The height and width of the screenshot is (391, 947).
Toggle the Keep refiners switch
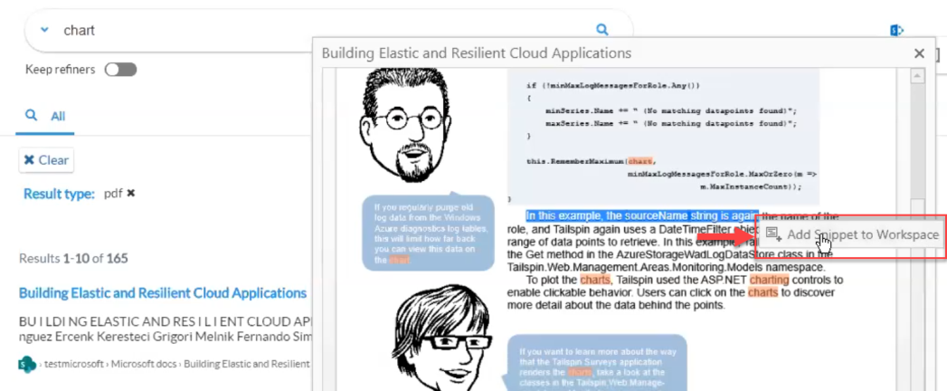(x=119, y=70)
